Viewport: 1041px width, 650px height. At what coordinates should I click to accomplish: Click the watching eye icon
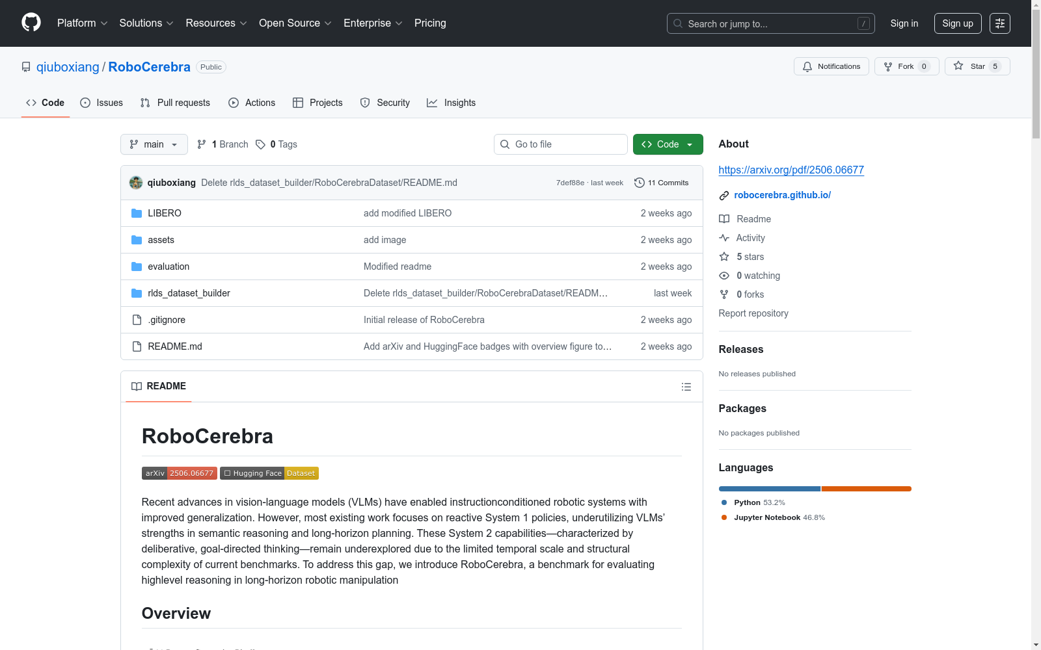pos(724,276)
